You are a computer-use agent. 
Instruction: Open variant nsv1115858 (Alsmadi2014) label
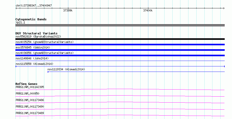[34, 64]
